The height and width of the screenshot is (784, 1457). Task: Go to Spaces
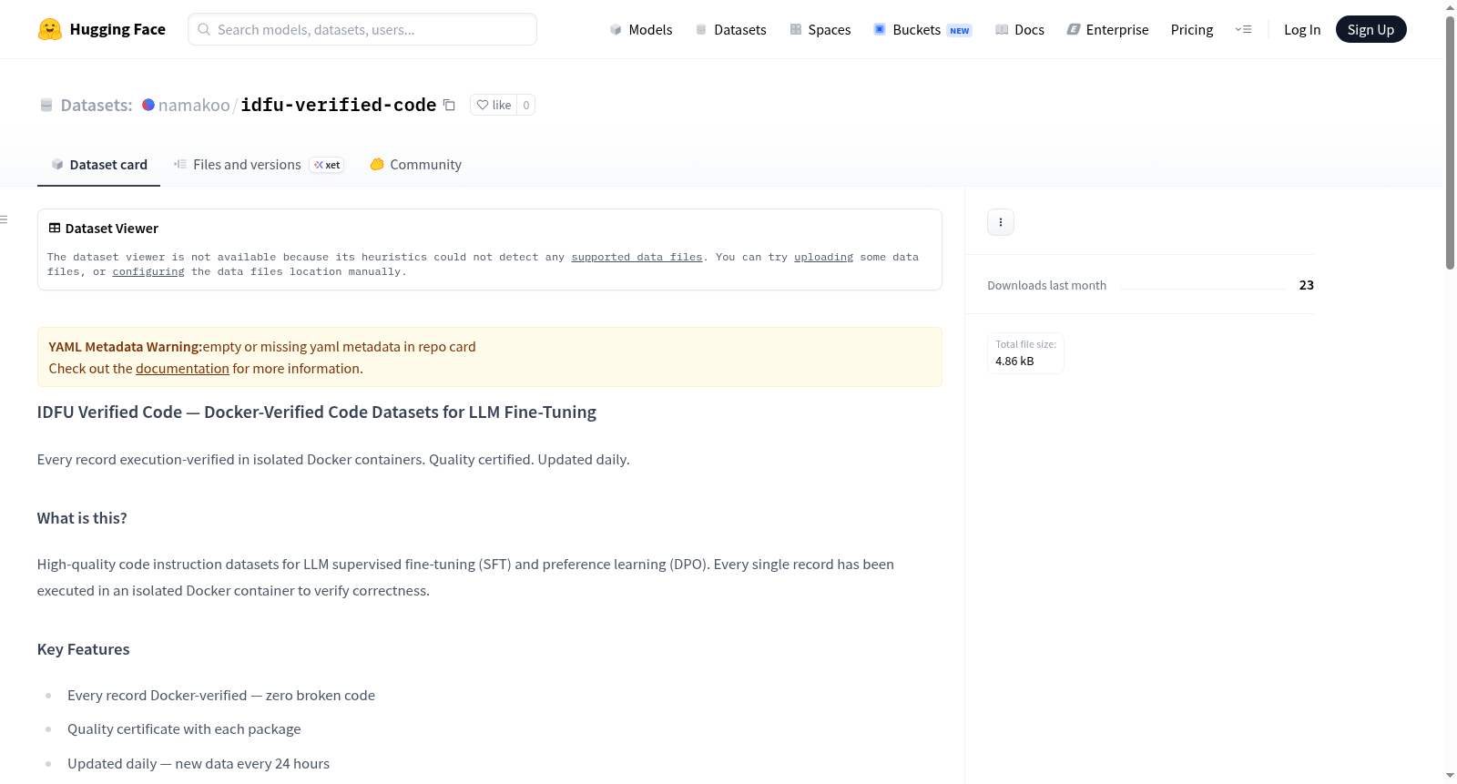(820, 29)
